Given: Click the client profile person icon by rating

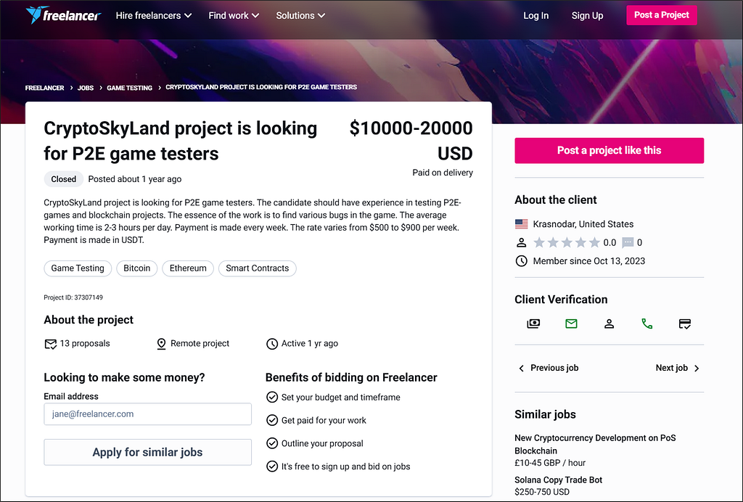Looking at the screenshot, I should tap(521, 242).
